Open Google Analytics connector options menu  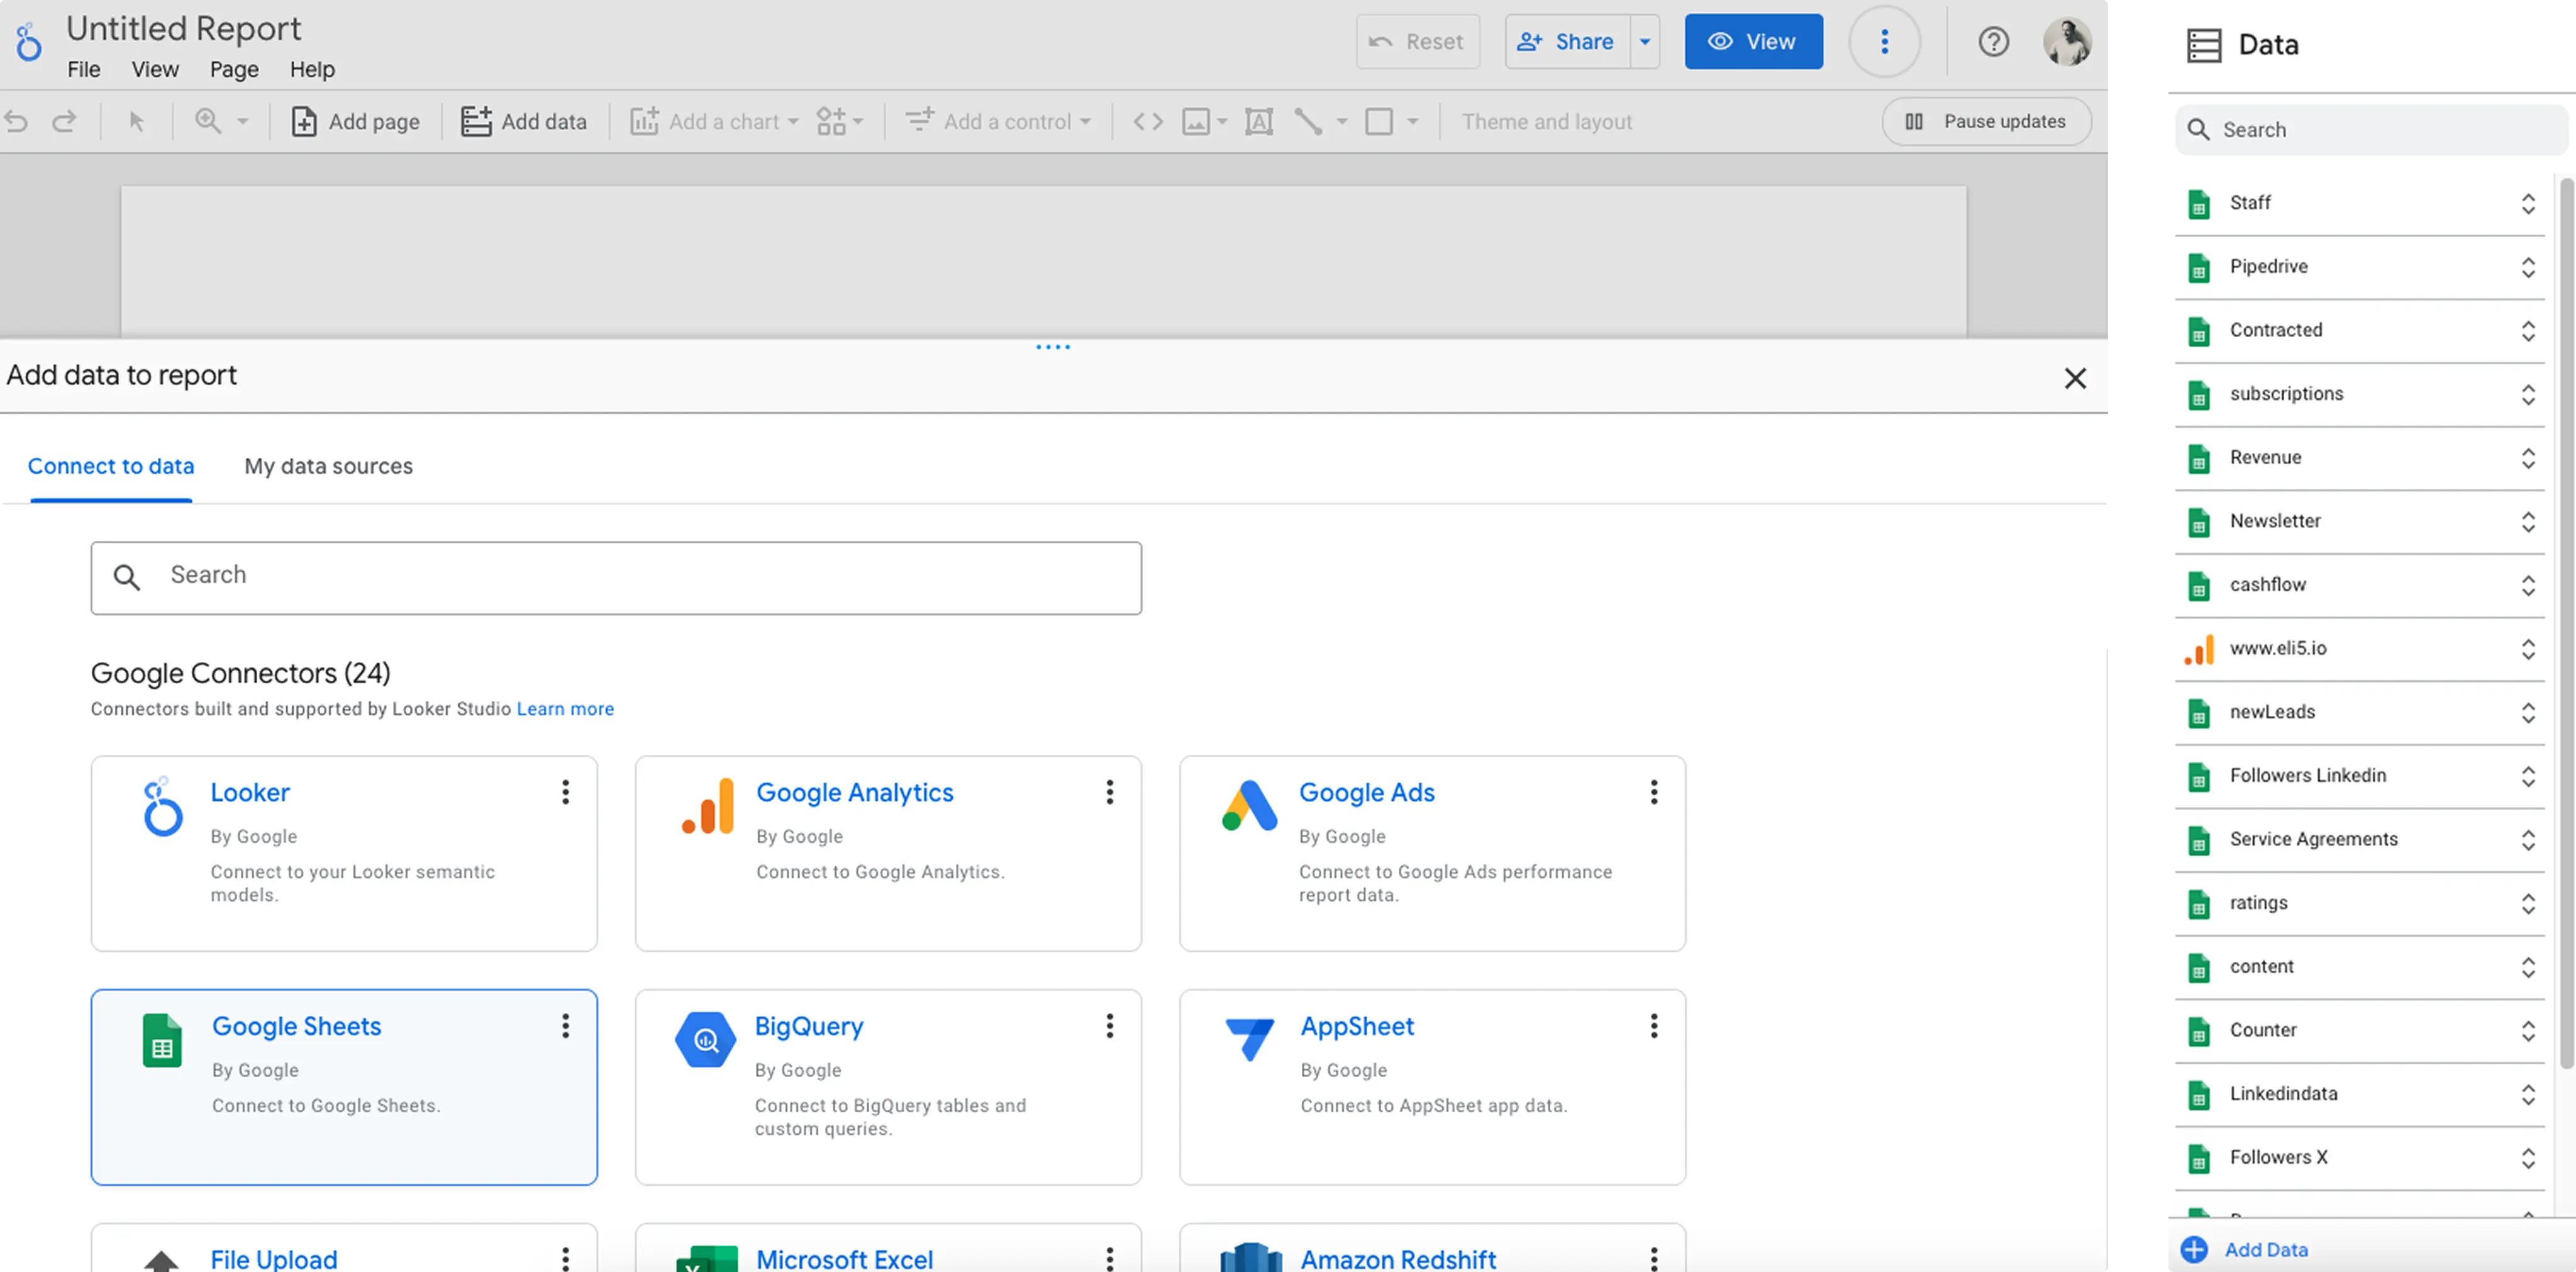tap(1109, 792)
